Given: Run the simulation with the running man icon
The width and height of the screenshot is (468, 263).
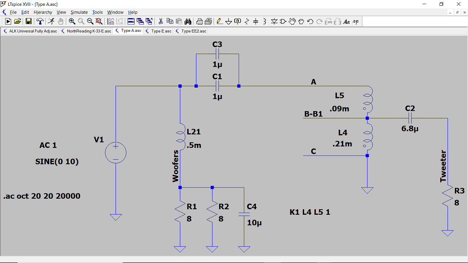Looking at the screenshot, I should (51, 22).
